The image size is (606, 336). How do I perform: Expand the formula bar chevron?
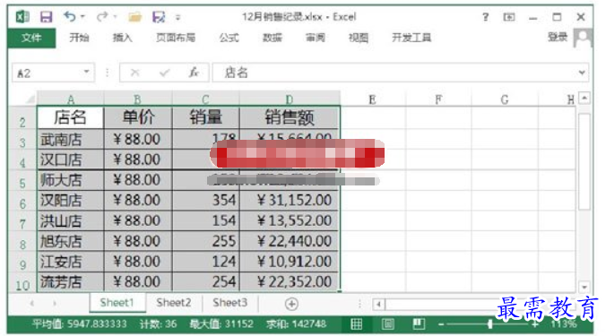point(582,73)
